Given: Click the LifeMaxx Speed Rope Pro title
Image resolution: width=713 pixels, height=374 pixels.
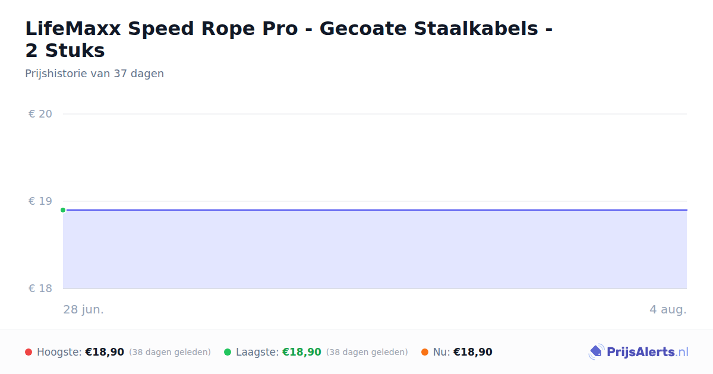Looking at the screenshot, I should coord(289,39).
